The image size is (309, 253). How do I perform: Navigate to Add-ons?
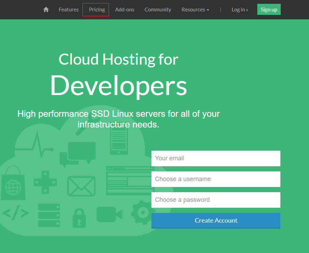tap(124, 10)
